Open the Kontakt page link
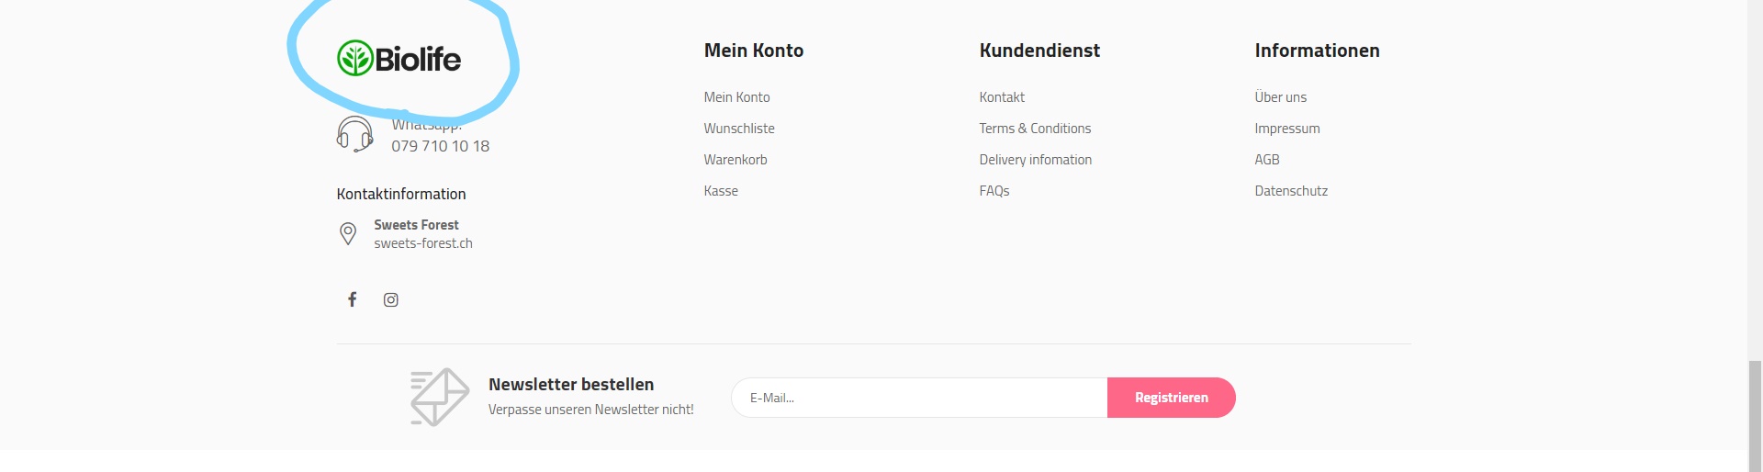The image size is (1763, 472). 1002,97
